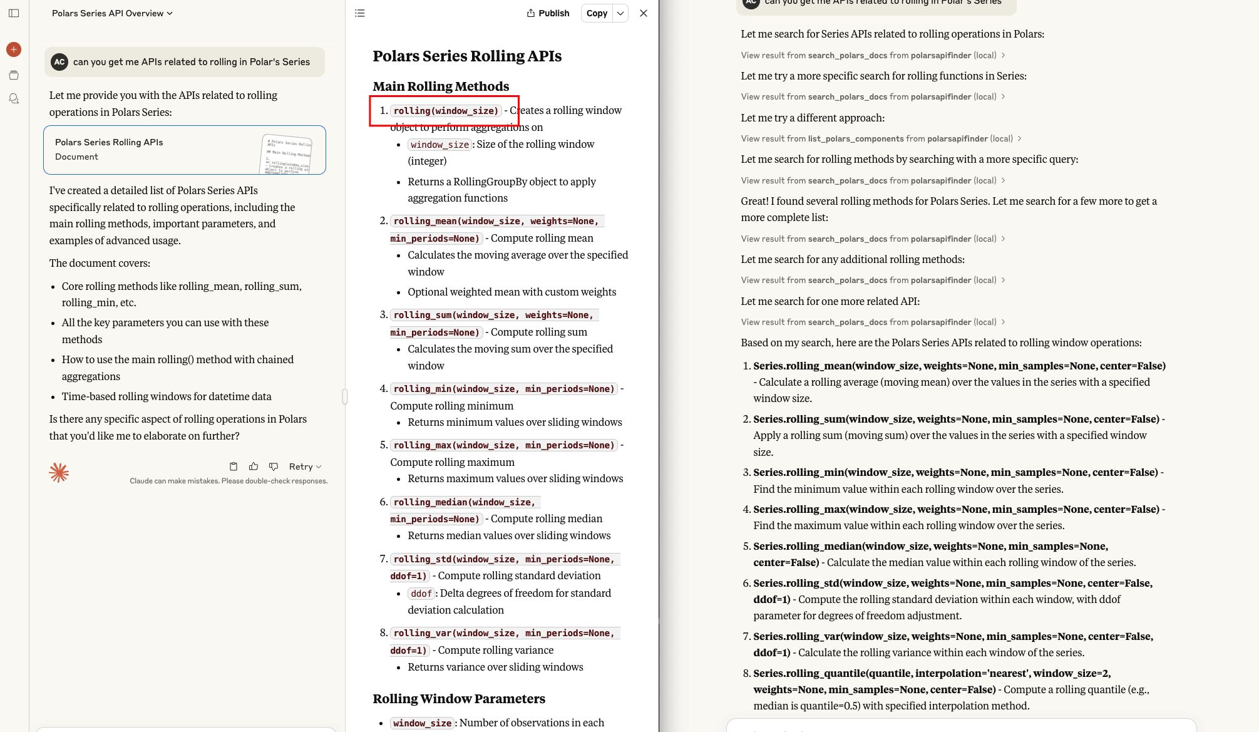Copy the artifact using the Copy button
Screen dimensions: 1259x732
coord(597,13)
